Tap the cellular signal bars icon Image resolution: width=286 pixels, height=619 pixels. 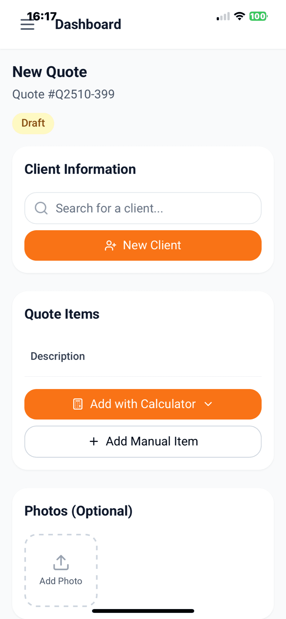coord(223,16)
